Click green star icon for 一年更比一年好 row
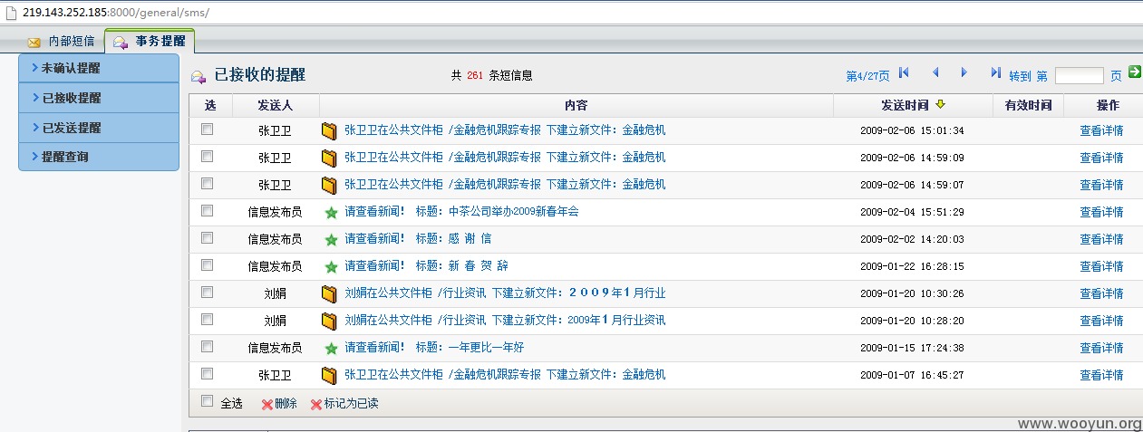This screenshot has height=432, width=1143. (331, 349)
